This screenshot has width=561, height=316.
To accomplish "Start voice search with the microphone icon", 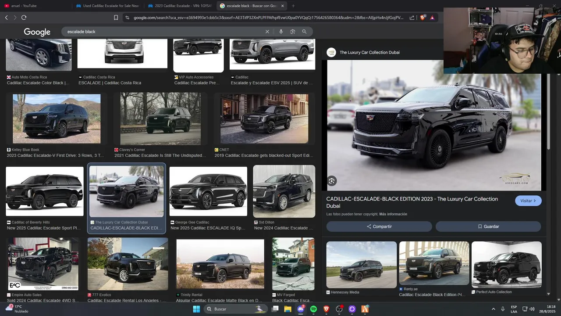I will [x=281, y=32].
